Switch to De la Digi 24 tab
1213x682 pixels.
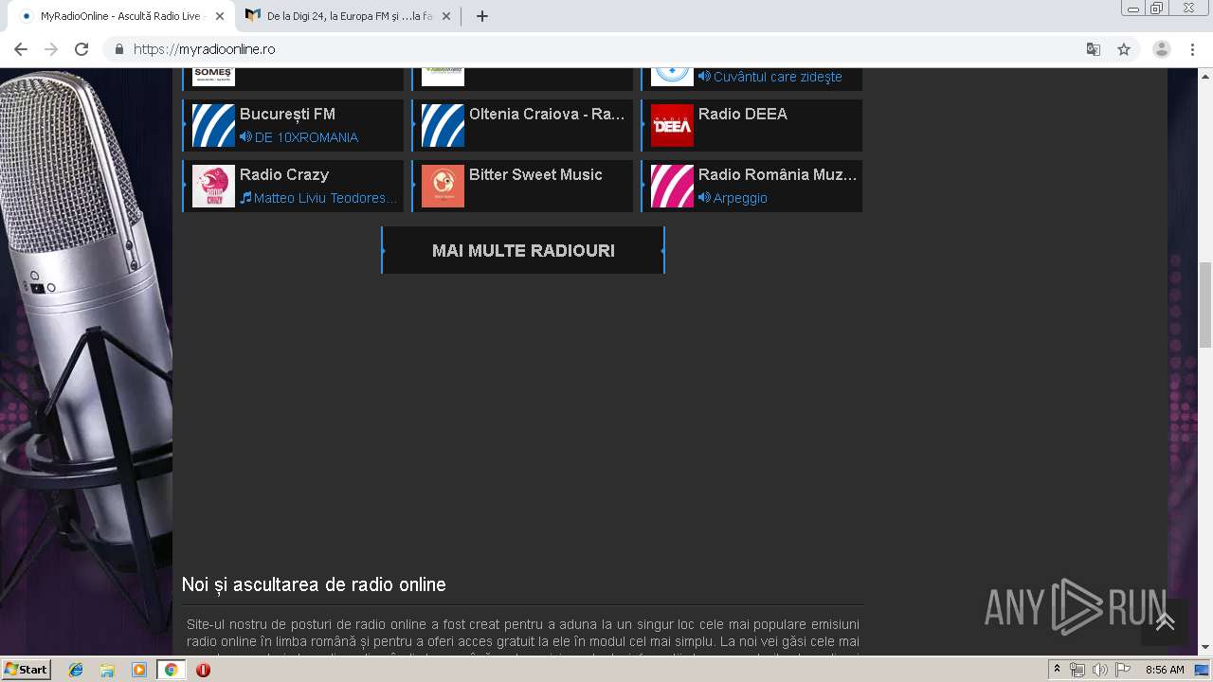[348, 16]
